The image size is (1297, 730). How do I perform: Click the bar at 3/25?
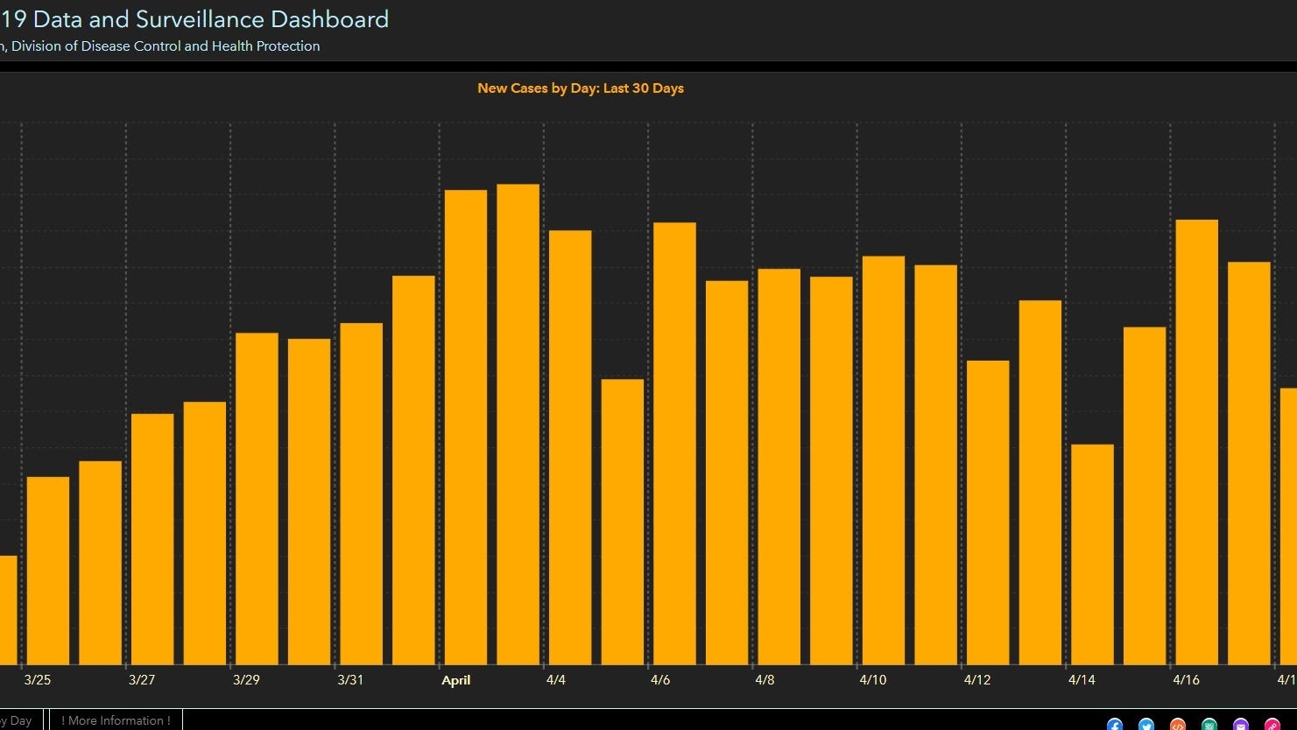[x=48, y=571]
